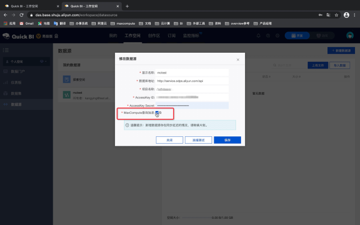Viewport: 360px width, 225px height.
Task: Open the user avatar in the header
Action: tap(350, 35)
